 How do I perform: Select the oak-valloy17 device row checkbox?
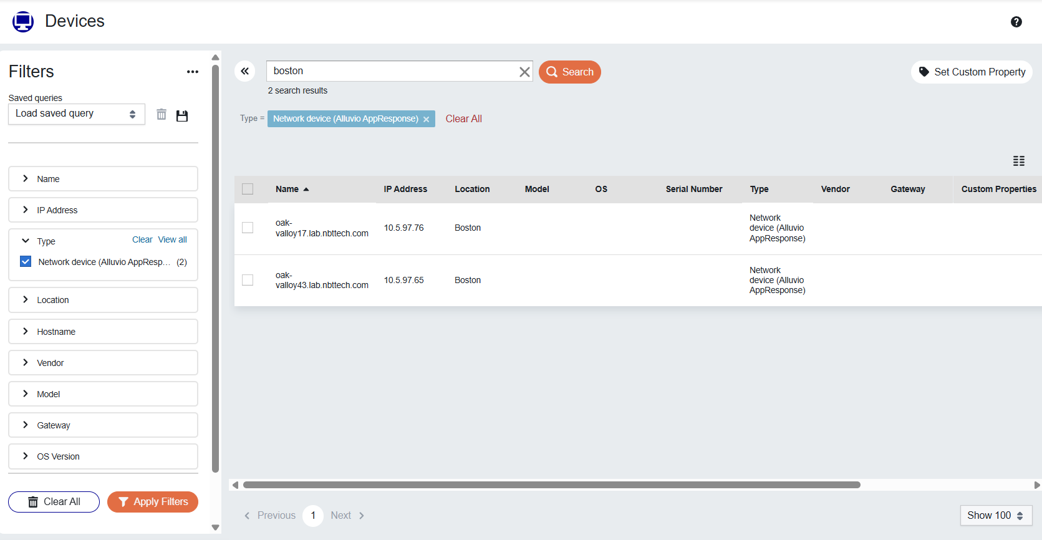pyautogui.click(x=248, y=228)
